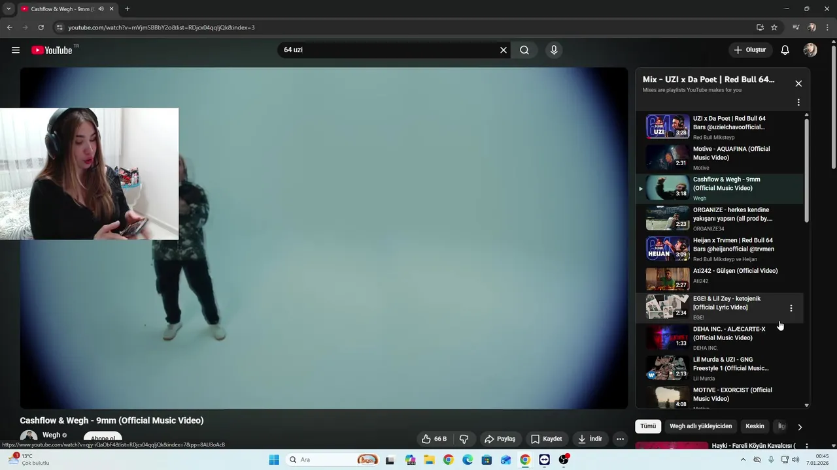The image size is (837, 470).
Task: Select the Tümü filter chip
Action: click(648, 426)
